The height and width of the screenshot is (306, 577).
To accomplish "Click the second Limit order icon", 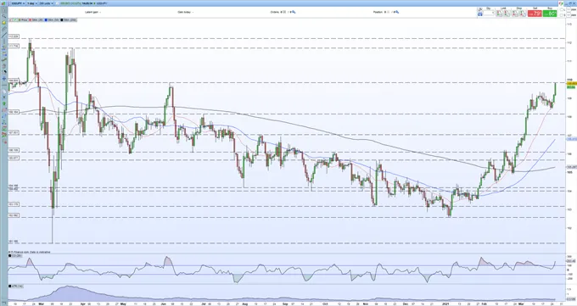I will click(x=507, y=14).
